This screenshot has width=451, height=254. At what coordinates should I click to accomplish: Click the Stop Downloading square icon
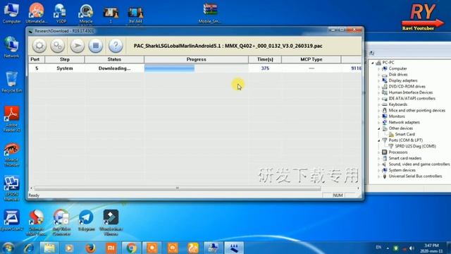pos(96,45)
